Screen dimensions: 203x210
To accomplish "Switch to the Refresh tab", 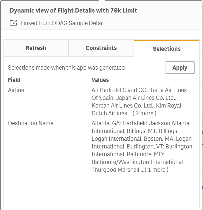I will [x=36, y=48].
